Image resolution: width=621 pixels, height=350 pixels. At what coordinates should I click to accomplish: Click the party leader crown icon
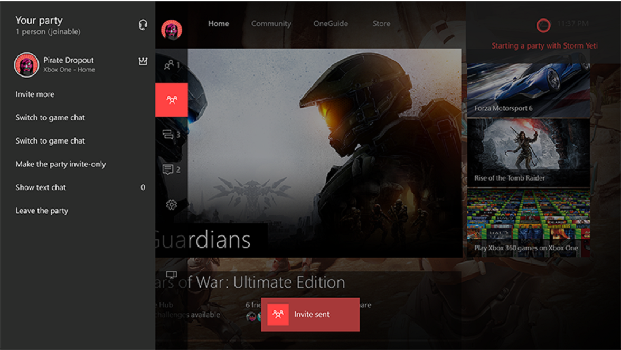point(143,61)
